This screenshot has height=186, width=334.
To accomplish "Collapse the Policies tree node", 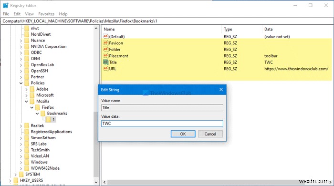I will click(x=21, y=83).
